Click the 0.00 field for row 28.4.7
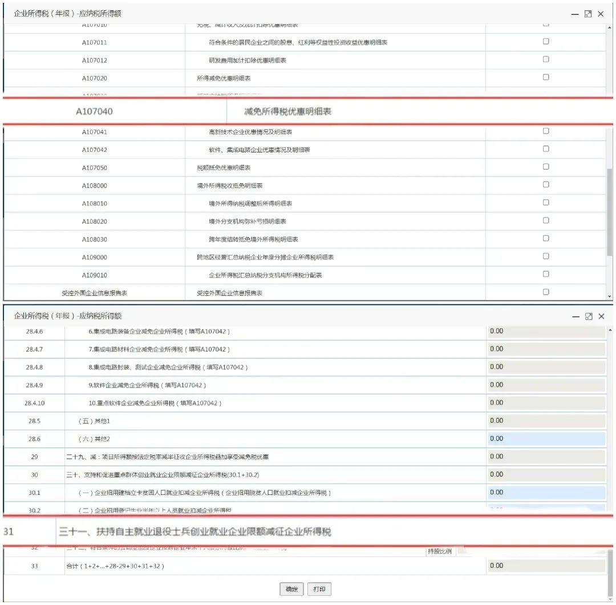The width and height of the screenshot is (616, 605). pos(546,349)
